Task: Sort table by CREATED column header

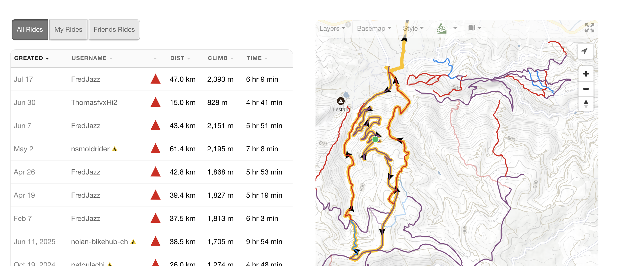Action: (31, 58)
